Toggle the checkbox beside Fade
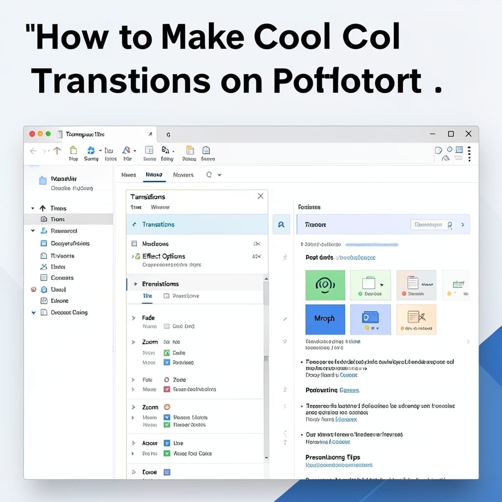The width and height of the screenshot is (502, 502). (167, 326)
